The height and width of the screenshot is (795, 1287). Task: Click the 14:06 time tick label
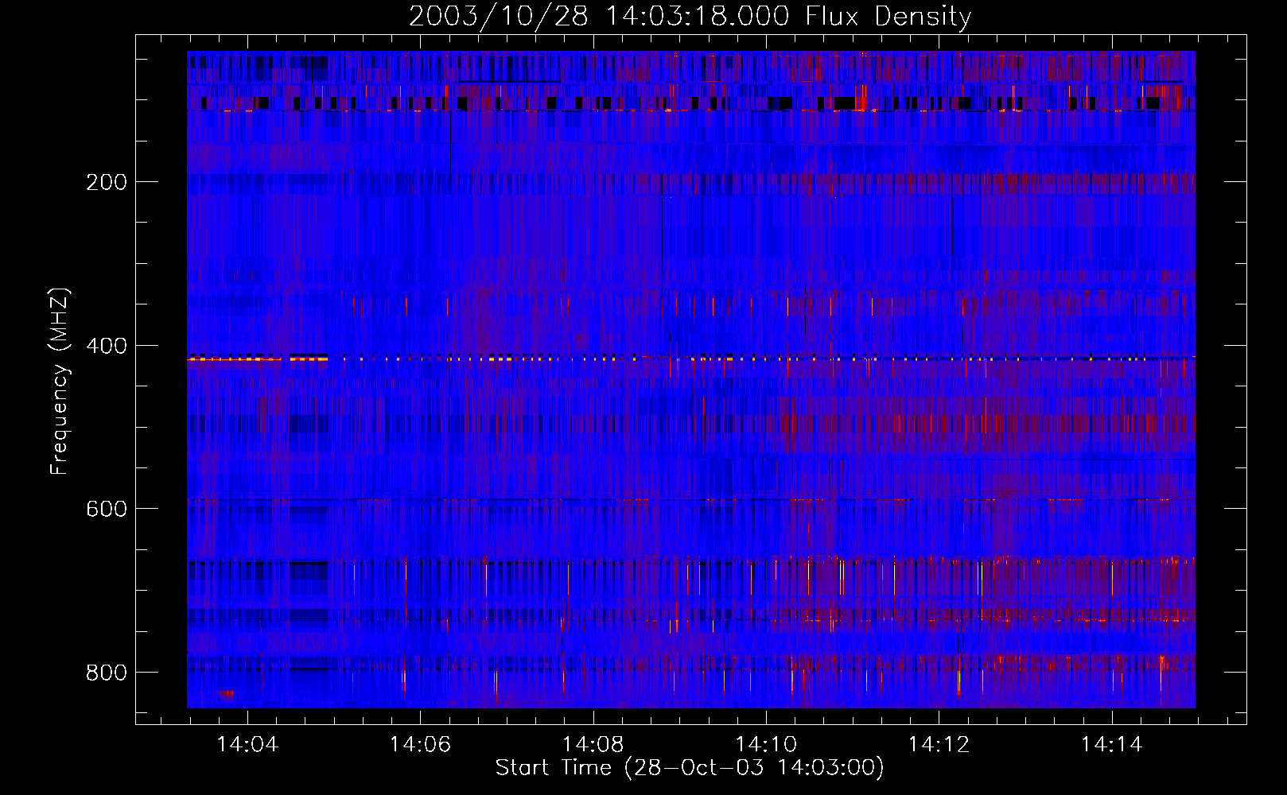tap(420, 744)
